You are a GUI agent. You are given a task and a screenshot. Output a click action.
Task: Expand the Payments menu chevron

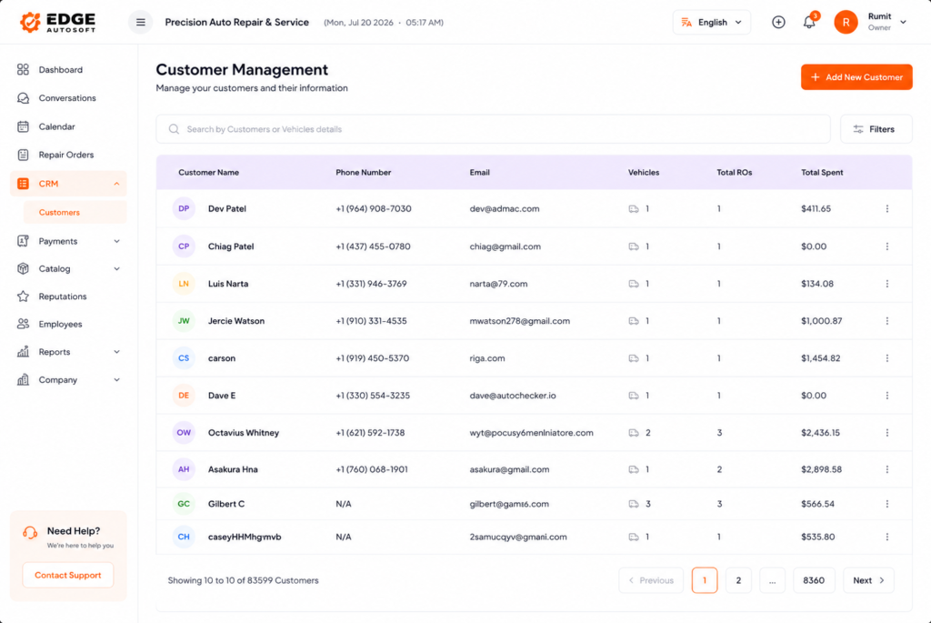click(x=117, y=241)
